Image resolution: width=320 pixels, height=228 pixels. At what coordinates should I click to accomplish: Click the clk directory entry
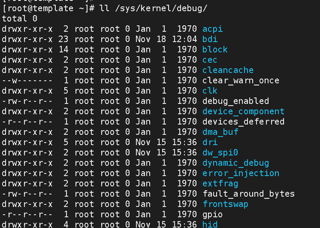tap(210, 91)
